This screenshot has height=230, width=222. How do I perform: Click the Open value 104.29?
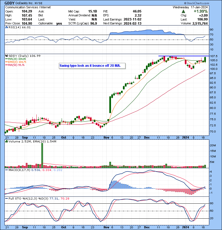pyautogui.click(x=27, y=11)
